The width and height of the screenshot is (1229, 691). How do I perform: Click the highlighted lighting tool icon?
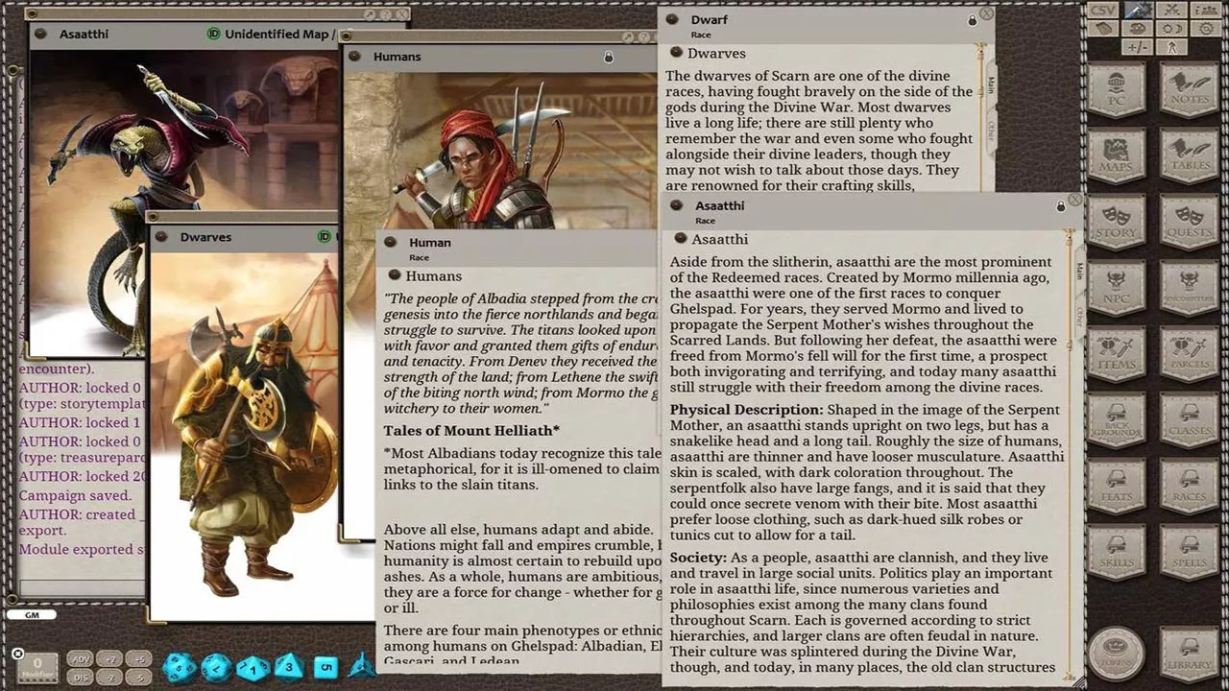[1137, 11]
